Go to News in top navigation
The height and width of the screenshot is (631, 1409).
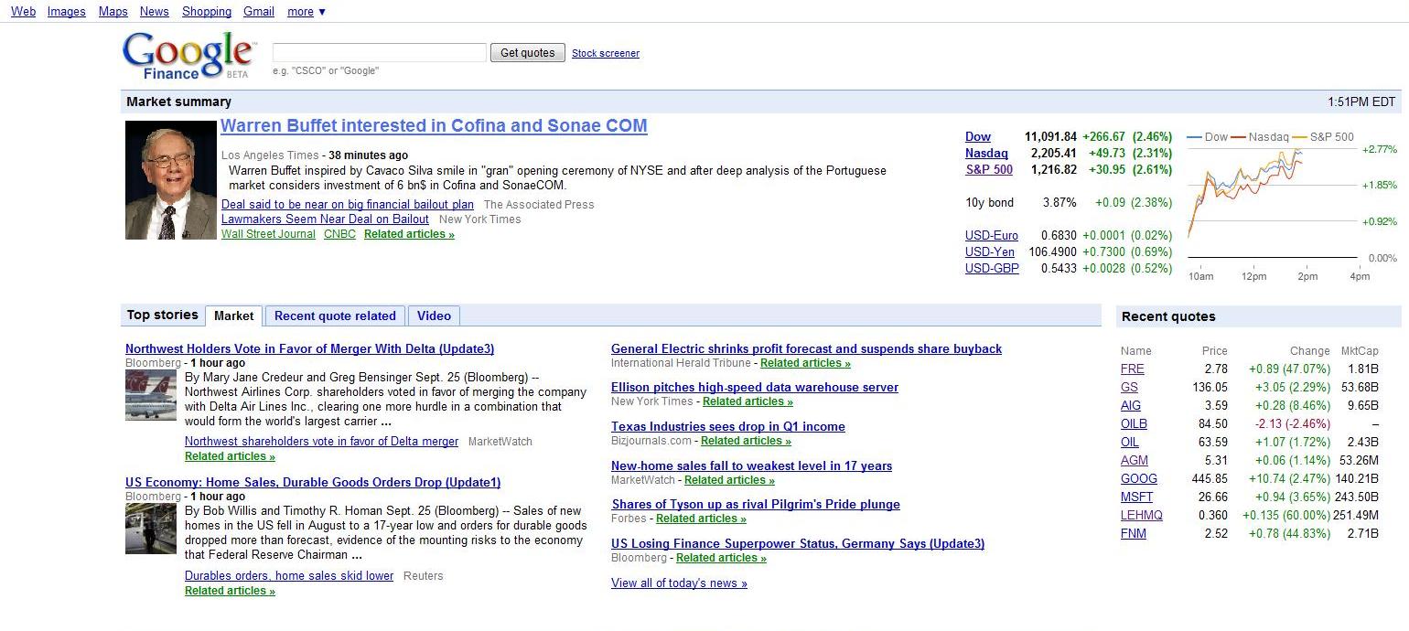point(155,12)
